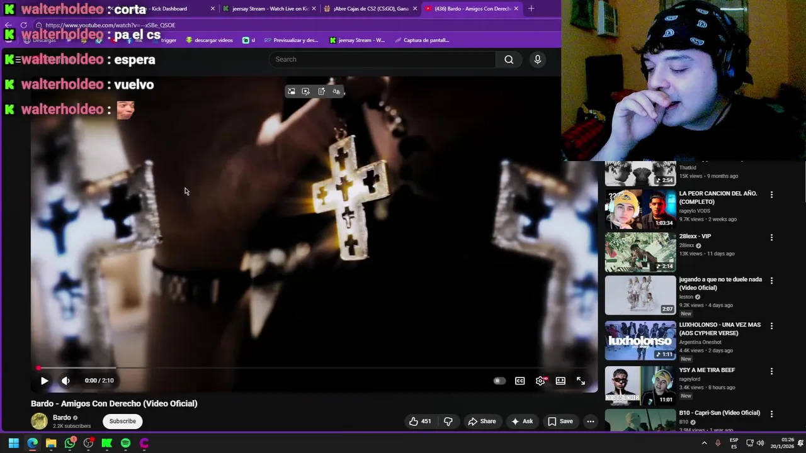Start voice search with microphone

(537, 59)
